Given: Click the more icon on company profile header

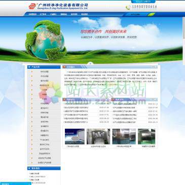Looking at the screenshot, I should [155, 67].
